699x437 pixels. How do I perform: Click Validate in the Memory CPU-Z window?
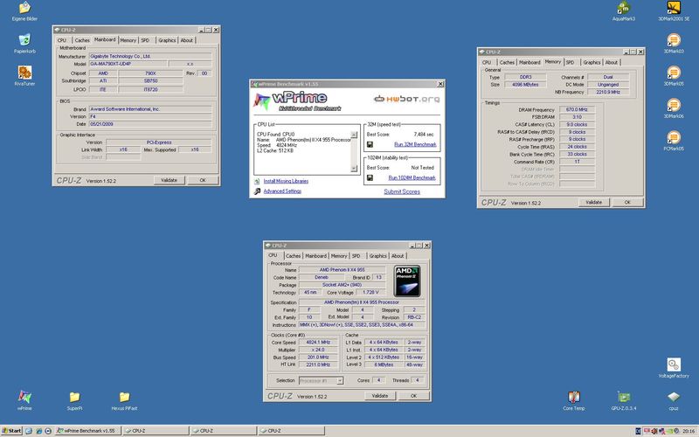coord(594,203)
